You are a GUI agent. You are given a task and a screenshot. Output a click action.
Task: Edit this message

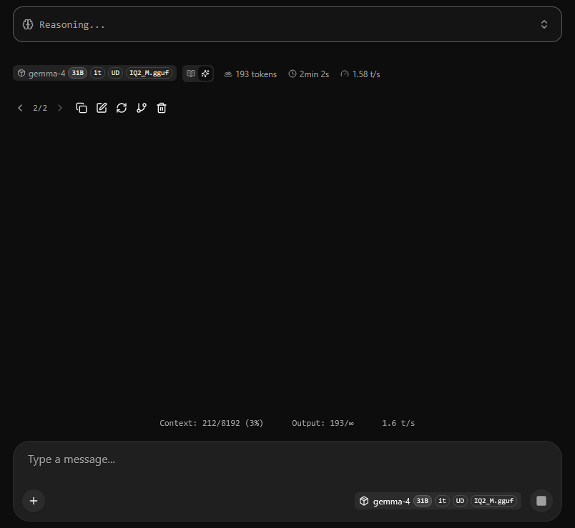coord(102,108)
